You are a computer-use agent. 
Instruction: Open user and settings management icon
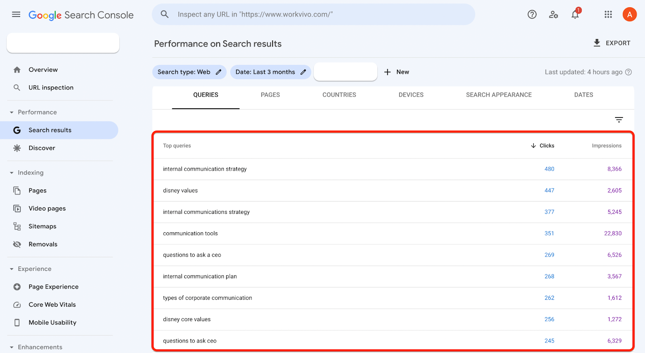pos(553,14)
